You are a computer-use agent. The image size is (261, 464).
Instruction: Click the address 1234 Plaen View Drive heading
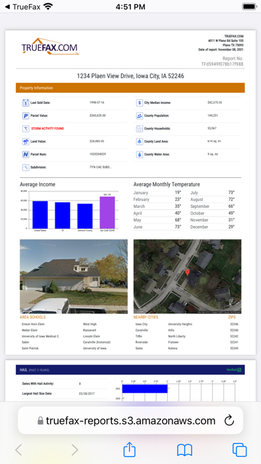[x=130, y=76]
